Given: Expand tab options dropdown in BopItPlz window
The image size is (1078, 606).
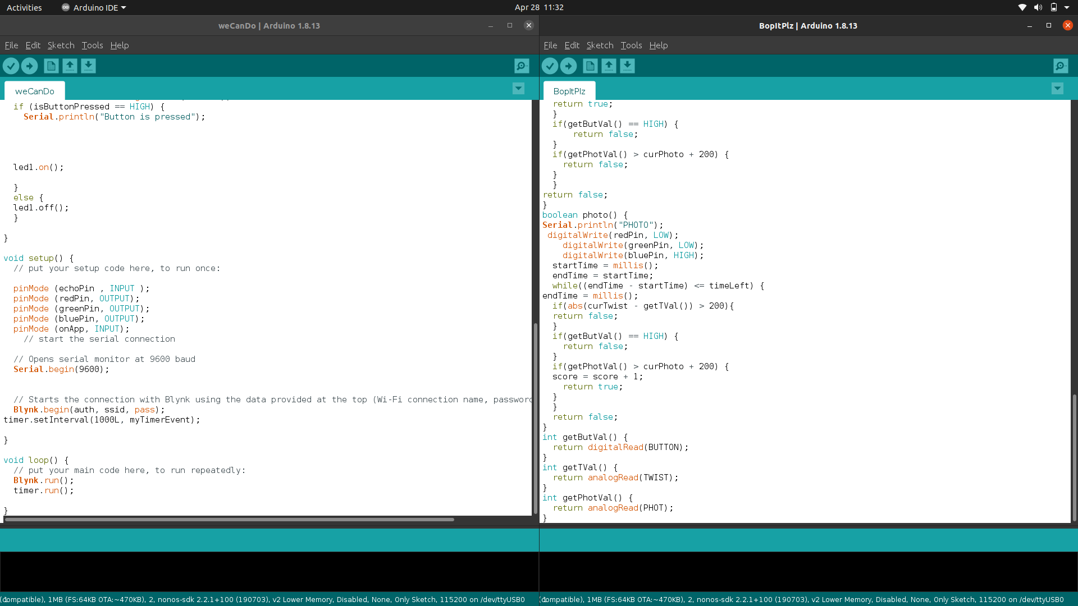Looking at the screenshot, I should pyautogui.click(x=1057, y=89).
